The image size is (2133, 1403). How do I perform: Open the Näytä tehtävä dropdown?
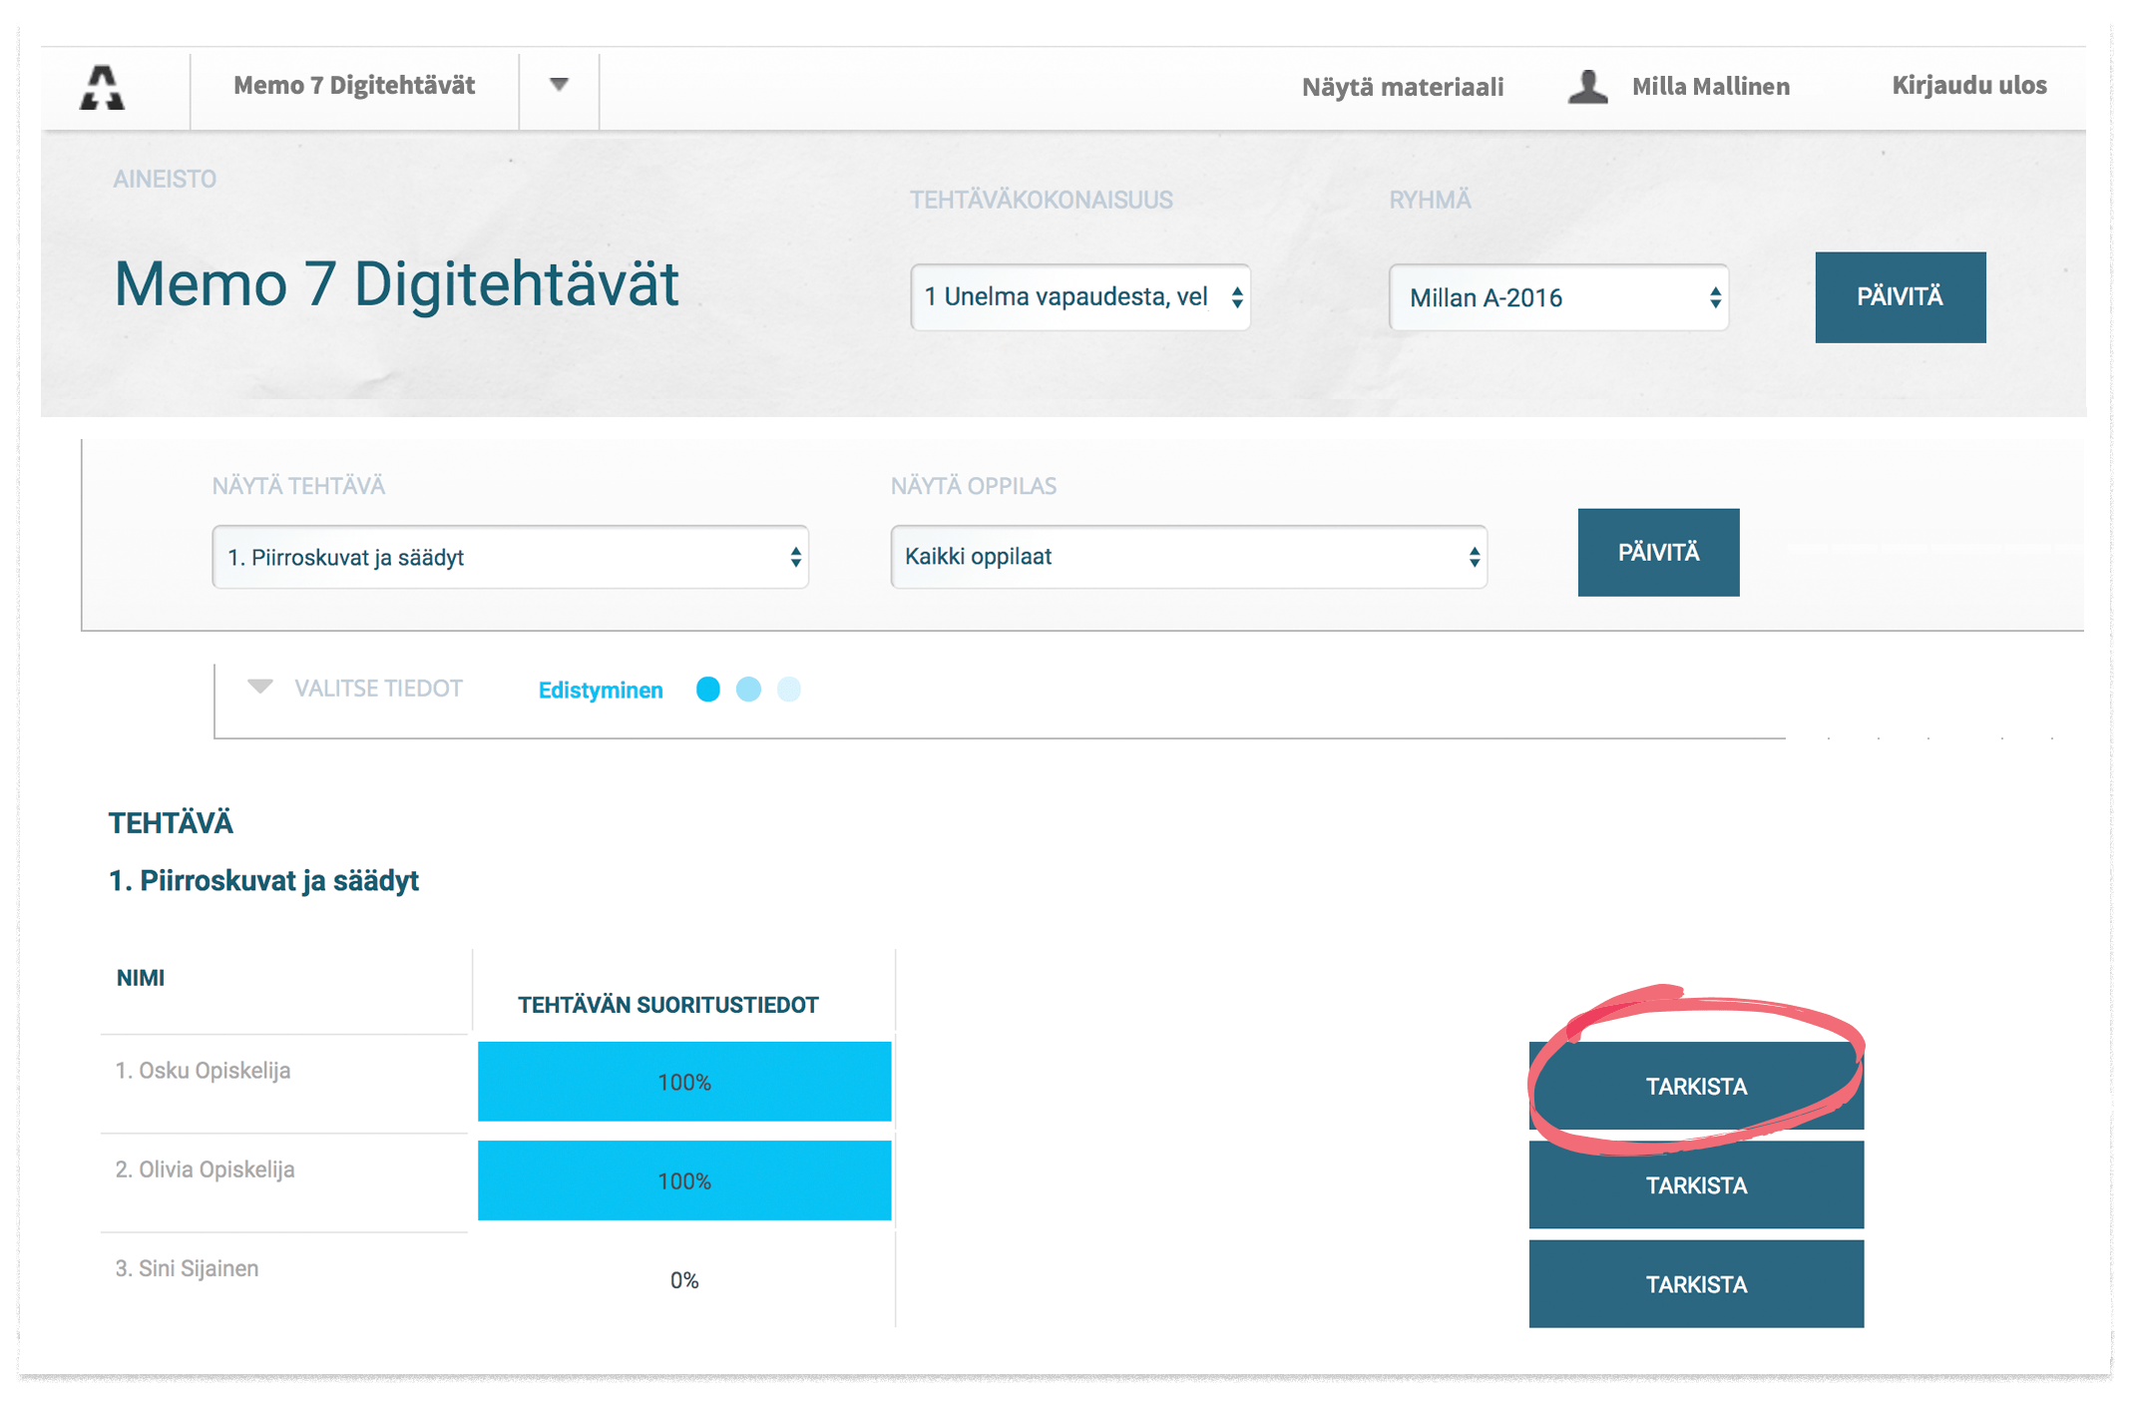510,557
